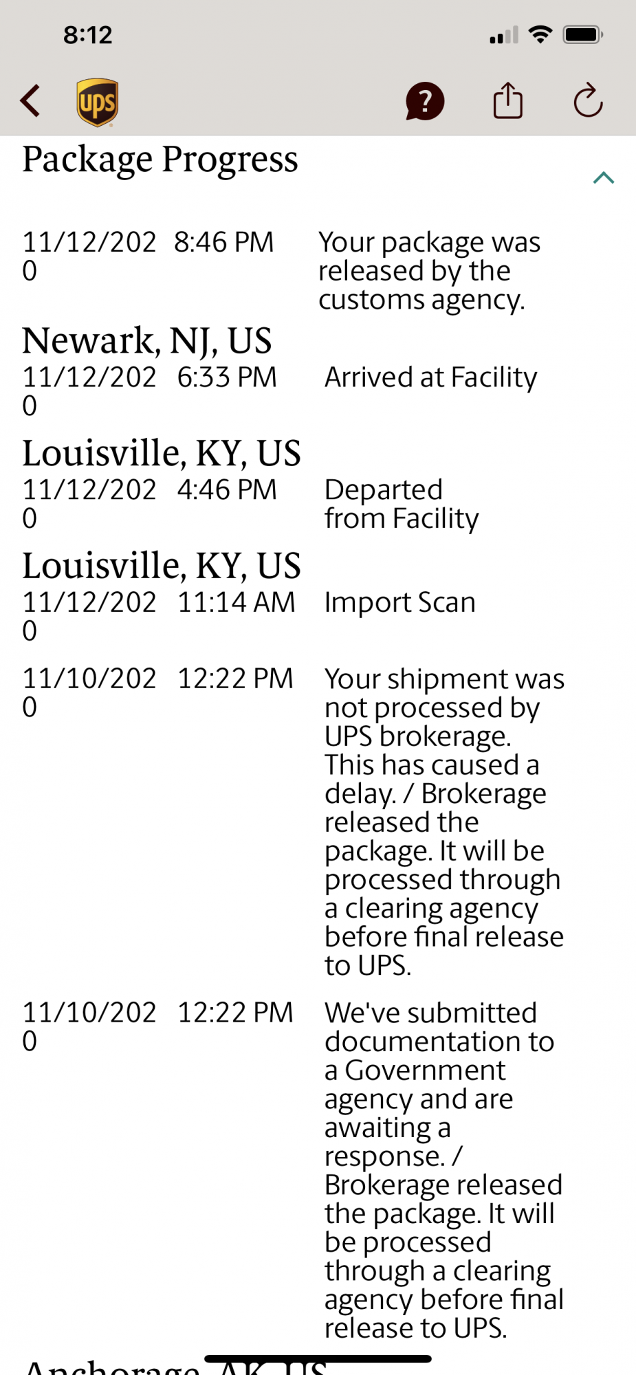Tap the 8:12 status bar clock
This screenshot has height=1375, width=636.
[87, 35]
